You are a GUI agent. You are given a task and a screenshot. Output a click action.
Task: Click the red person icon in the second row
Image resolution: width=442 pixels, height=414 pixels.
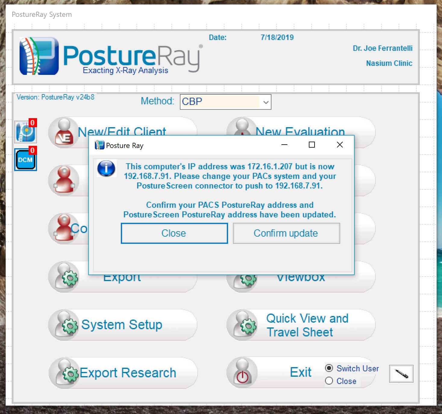tap(64, 180)
